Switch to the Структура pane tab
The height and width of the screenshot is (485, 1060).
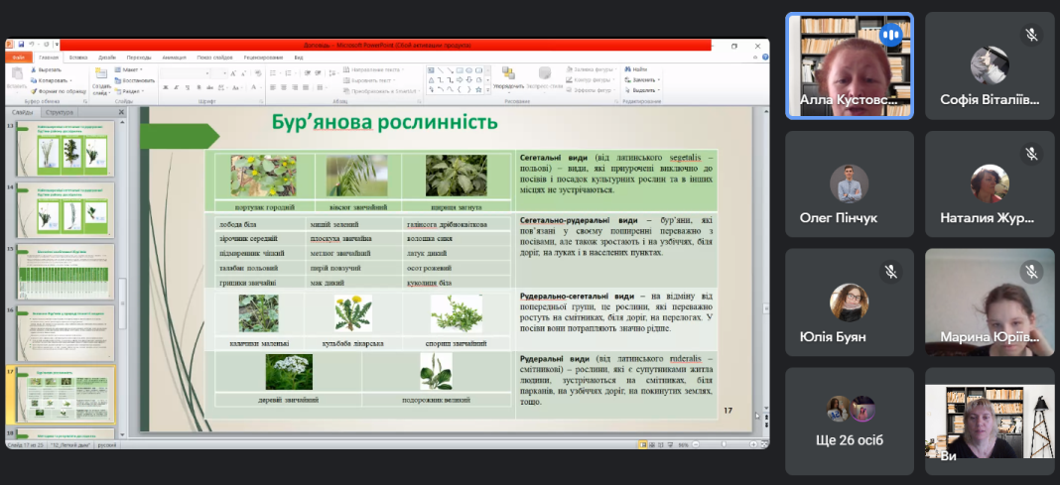click(60, 112)
